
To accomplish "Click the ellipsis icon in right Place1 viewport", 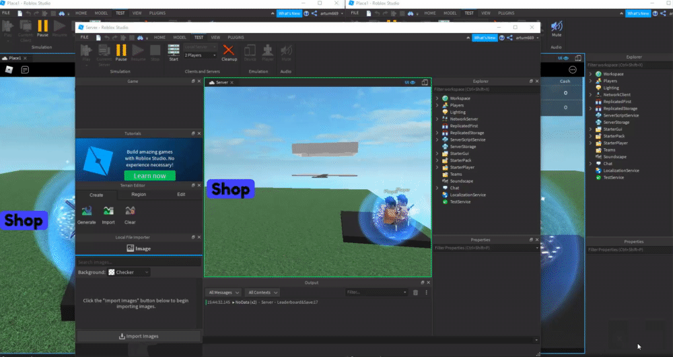I will 573,69.
